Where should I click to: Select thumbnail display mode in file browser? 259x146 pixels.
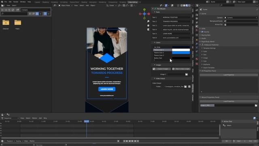37,14
